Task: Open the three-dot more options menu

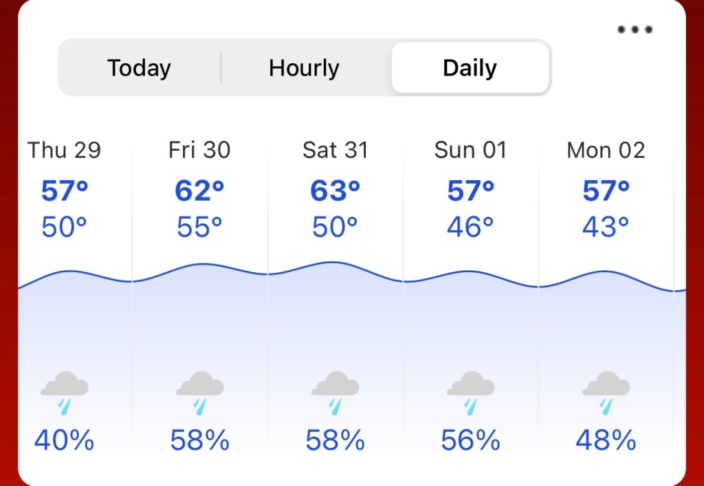Action: tap(635, 30)
